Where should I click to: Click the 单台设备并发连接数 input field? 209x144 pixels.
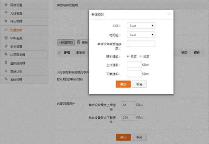[141, 44]
